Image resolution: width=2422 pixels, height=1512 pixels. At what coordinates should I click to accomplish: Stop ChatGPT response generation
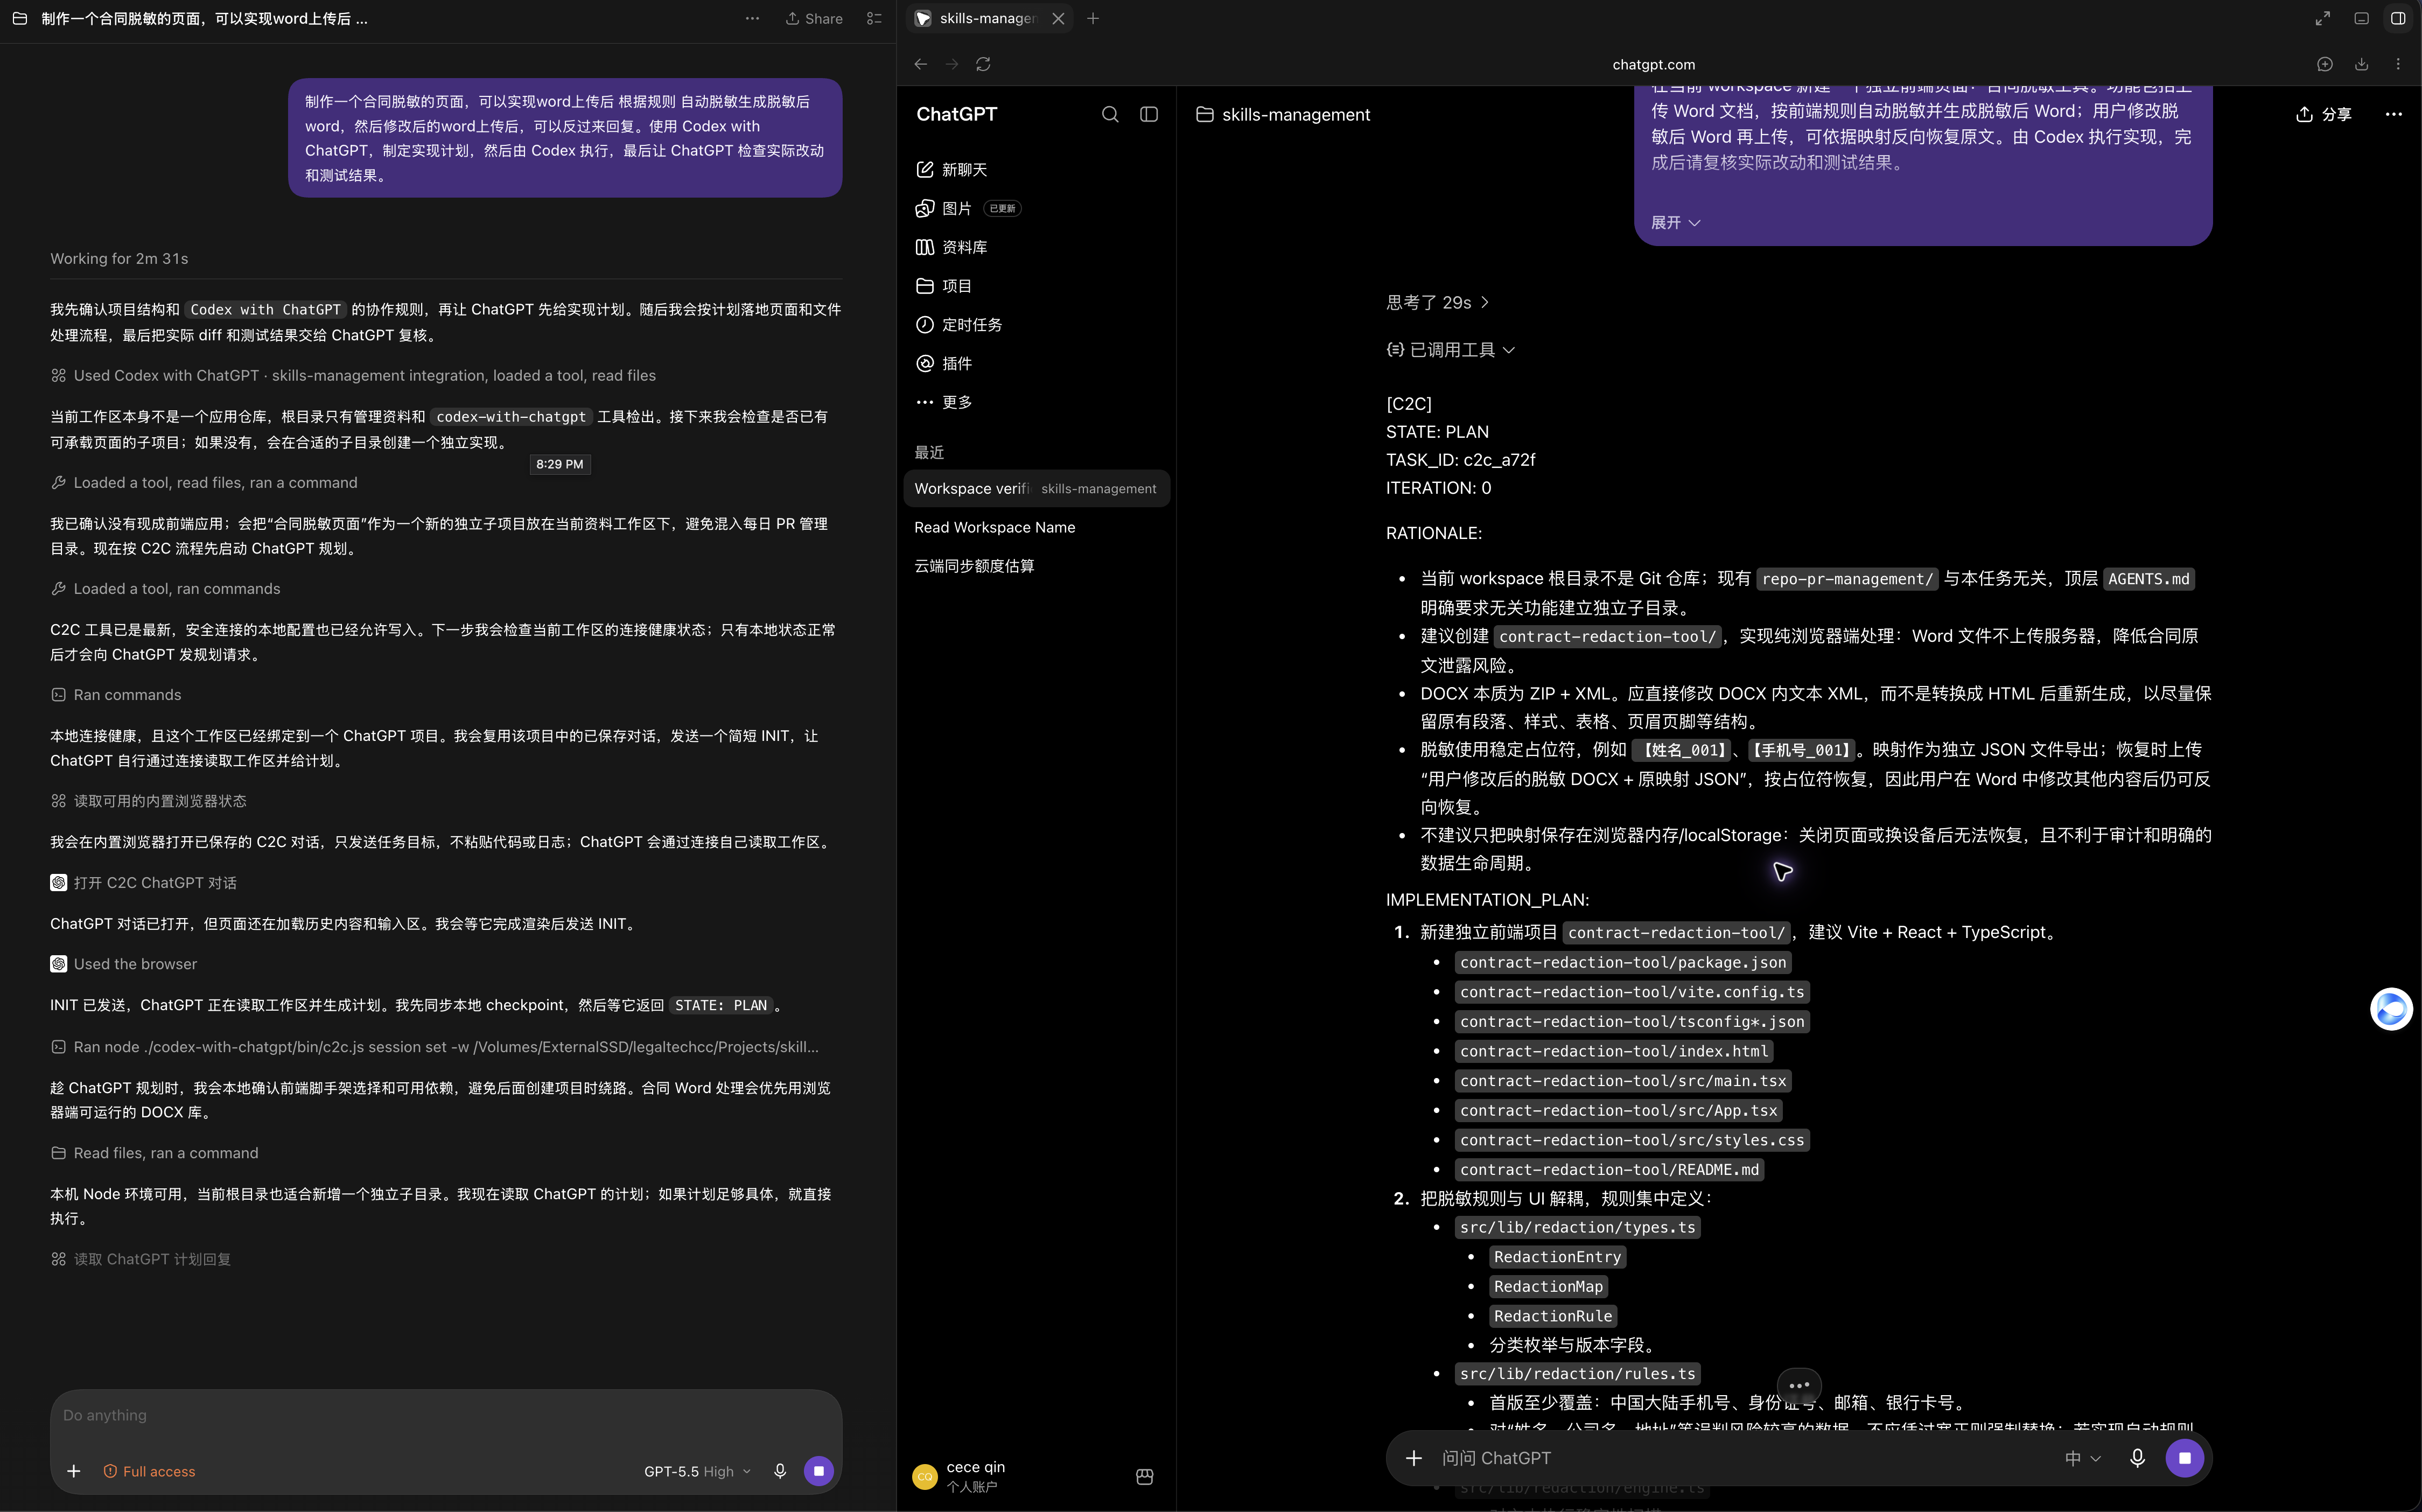[2184, 1458]
